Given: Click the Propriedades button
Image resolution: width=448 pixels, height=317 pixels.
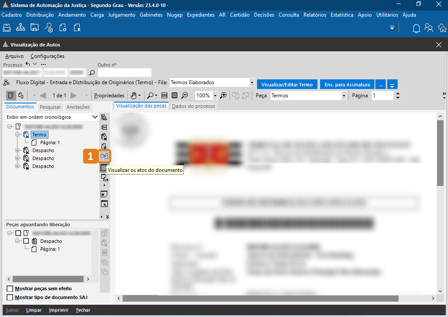Looking at the screenshot, I should (x=109, y=96).
